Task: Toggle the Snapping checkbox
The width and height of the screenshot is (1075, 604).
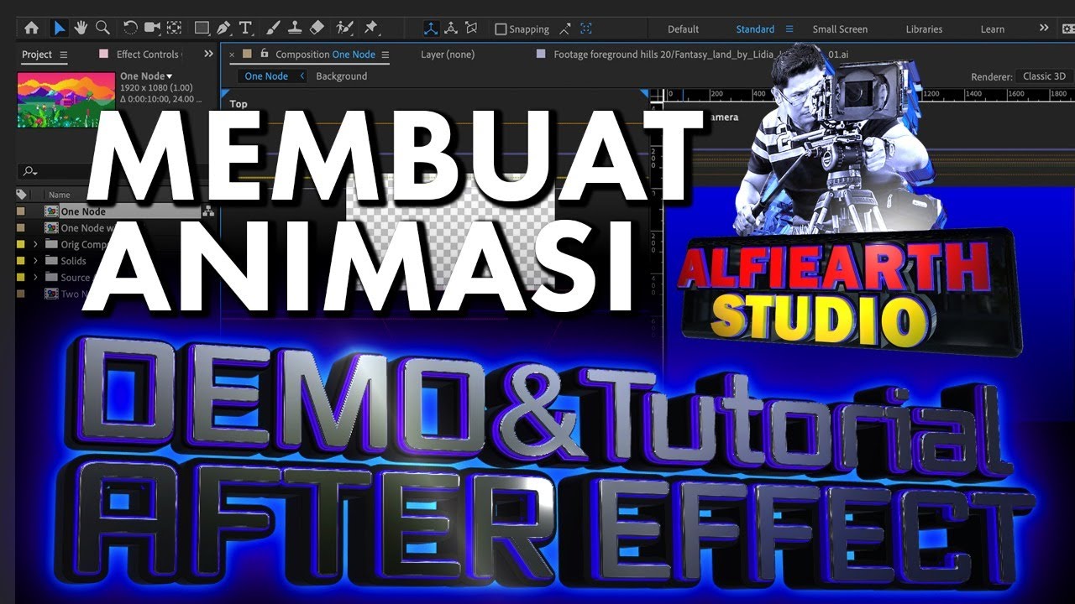Action: pos(501,29)
